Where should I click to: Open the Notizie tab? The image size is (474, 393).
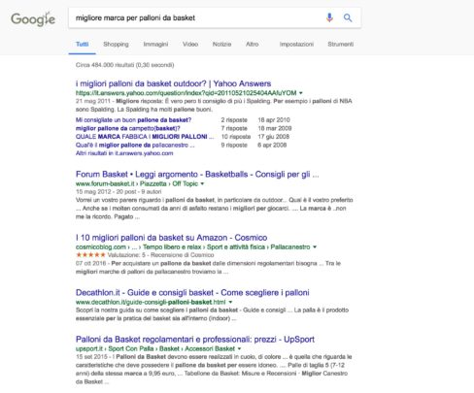pyautogui.click(x=221, y=45)
